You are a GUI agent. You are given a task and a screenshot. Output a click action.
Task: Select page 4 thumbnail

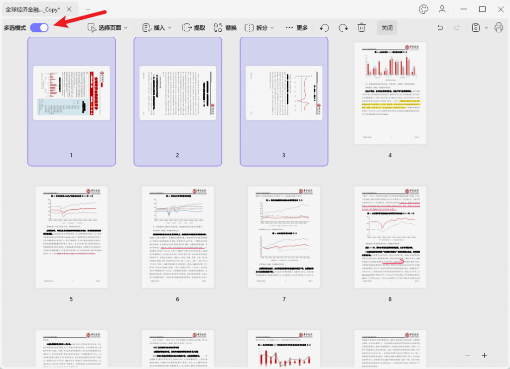[390, 93]
